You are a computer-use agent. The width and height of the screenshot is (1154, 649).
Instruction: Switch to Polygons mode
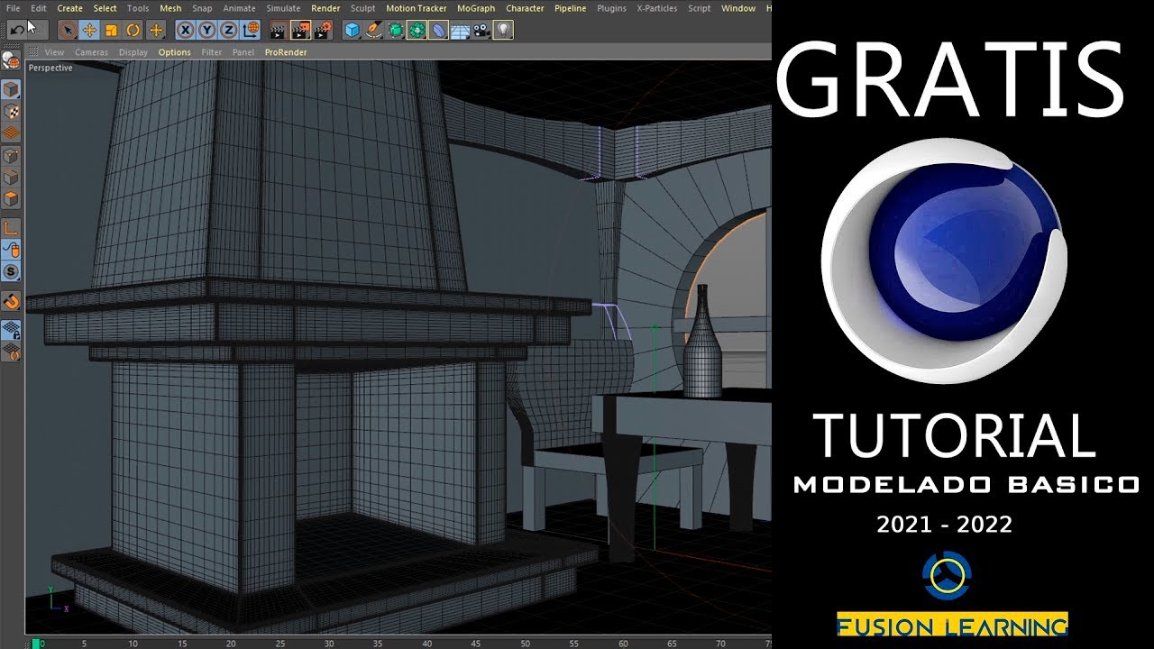pos(11,199)
